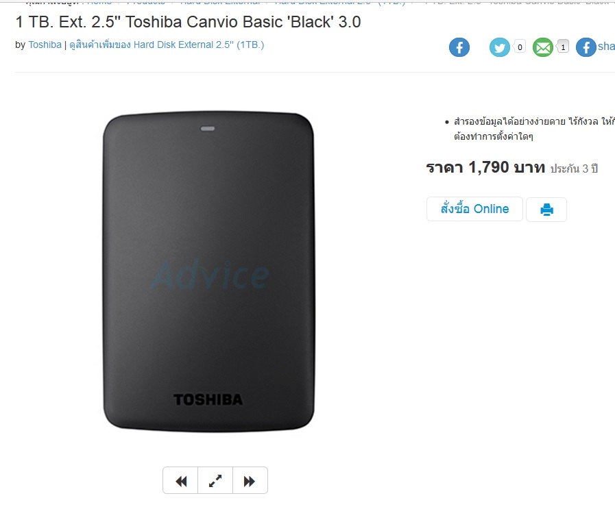Open Hard Disk External breadcrumb link

click(x=220, y=2)
